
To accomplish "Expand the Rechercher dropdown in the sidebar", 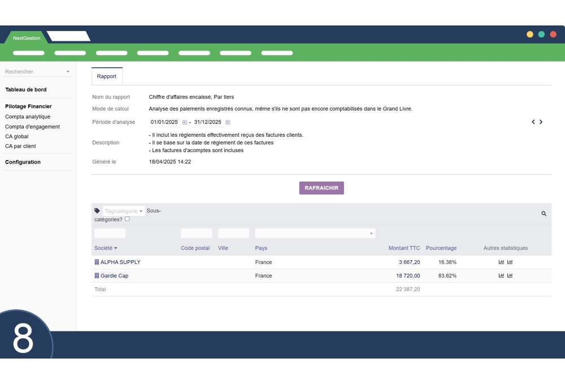I will pyautogui.click(x=68, y=72).
